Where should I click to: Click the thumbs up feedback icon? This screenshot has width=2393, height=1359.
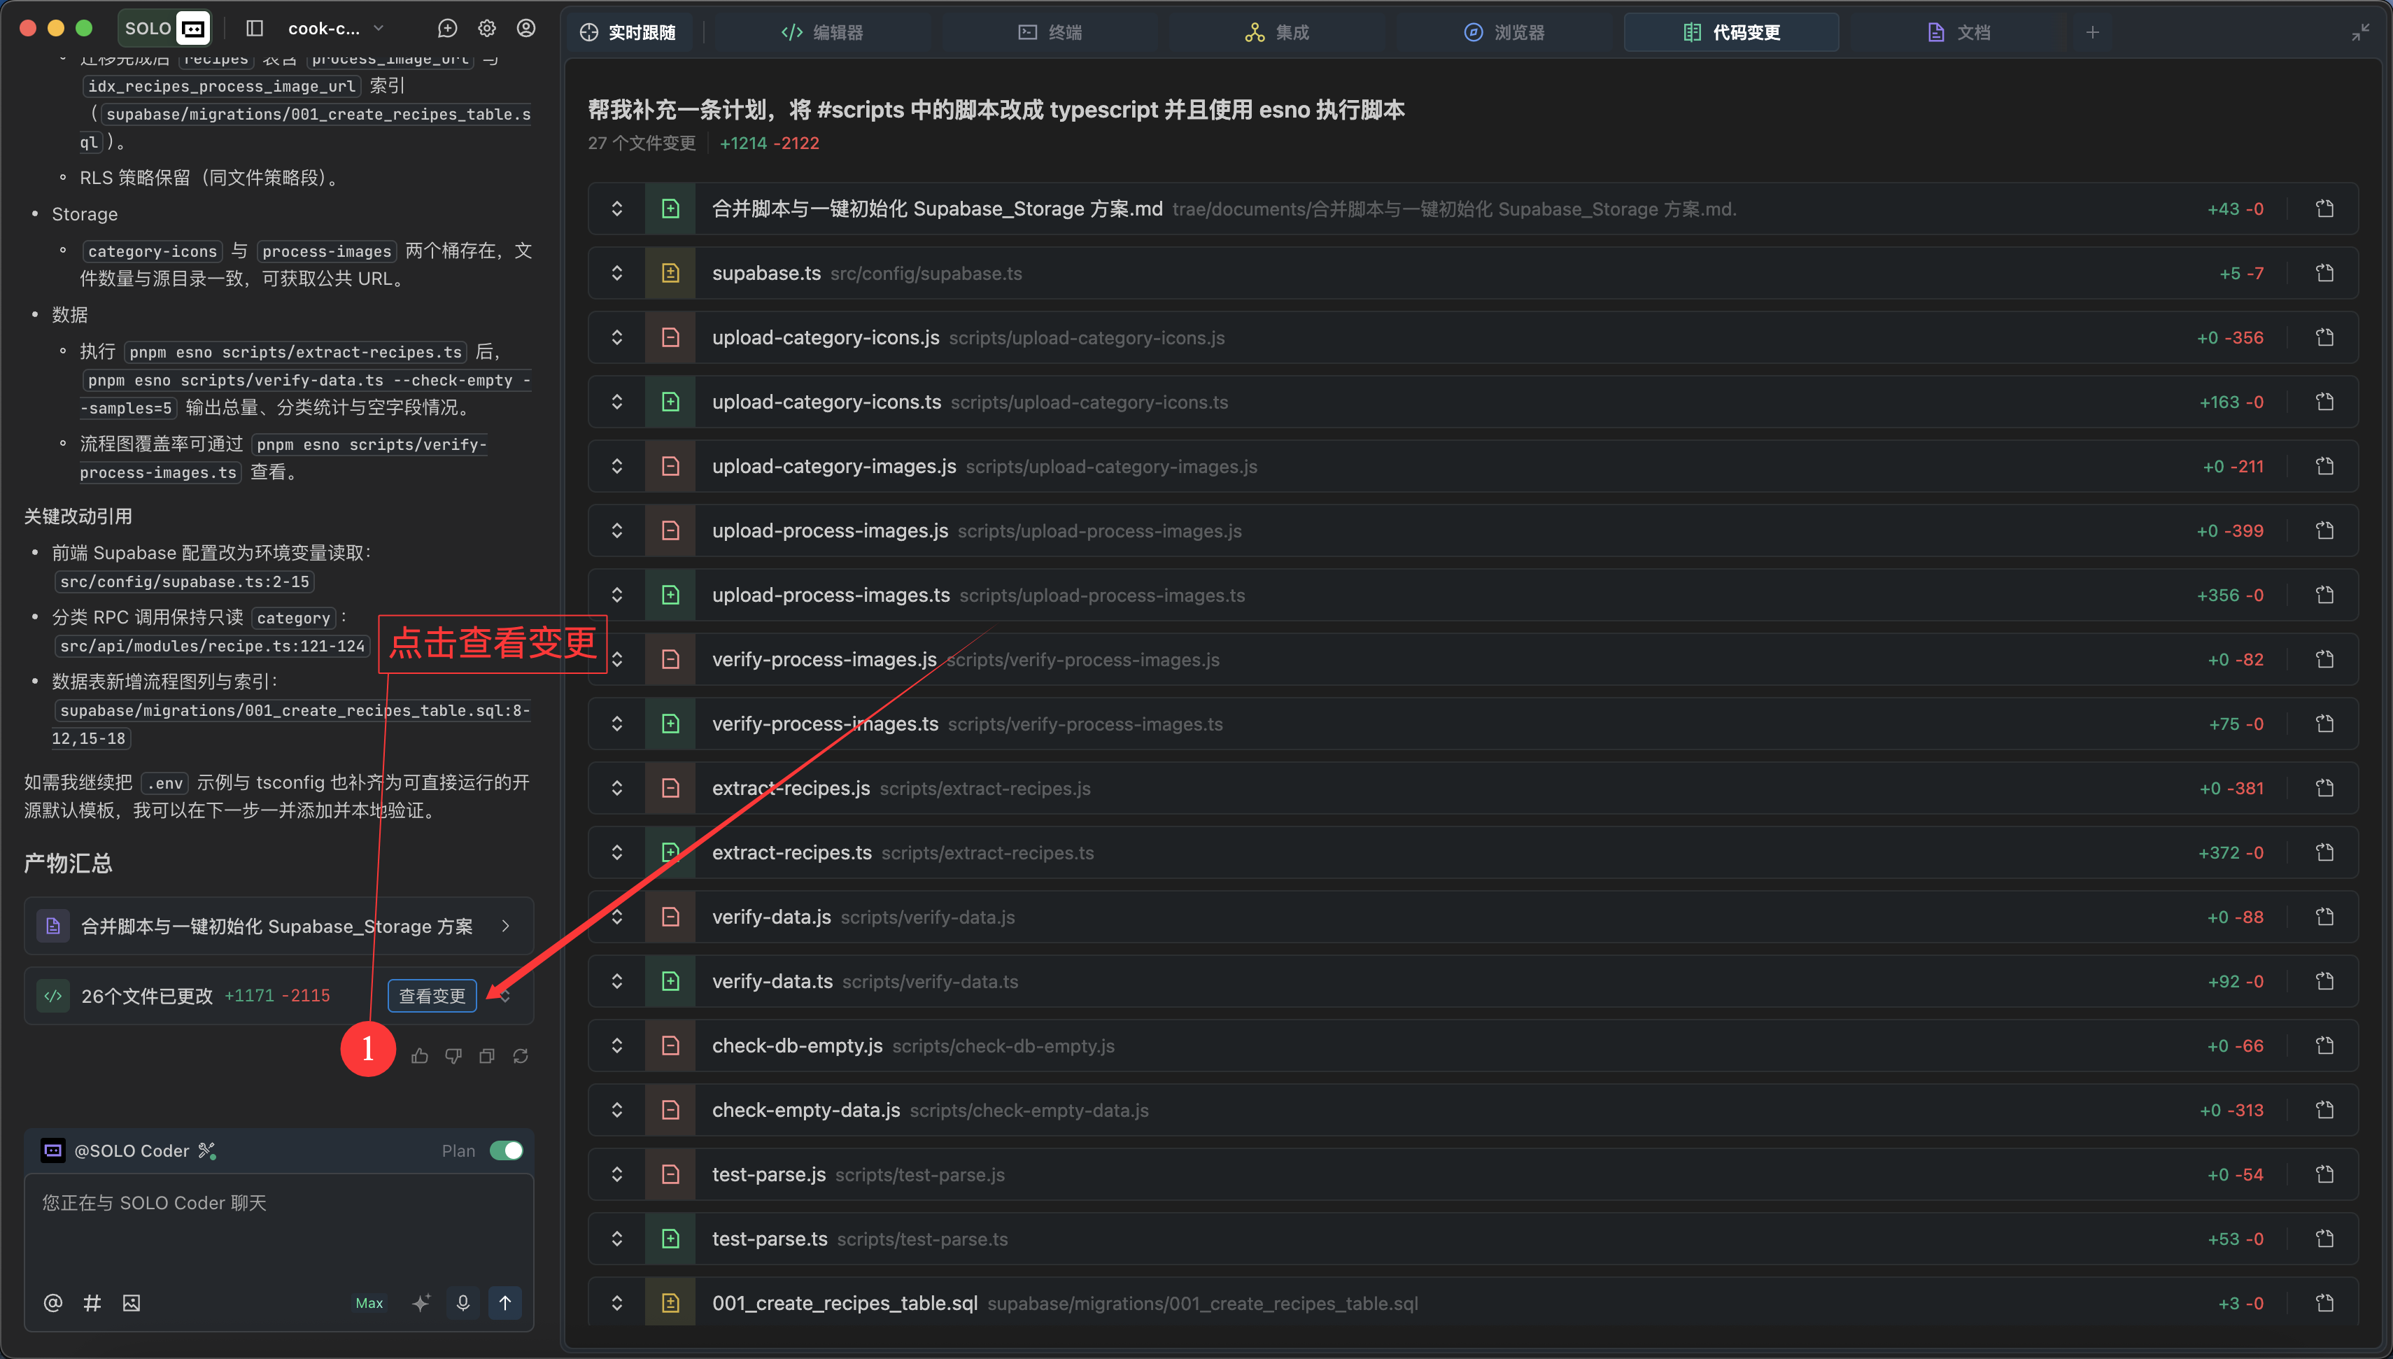click(420, 1056)
